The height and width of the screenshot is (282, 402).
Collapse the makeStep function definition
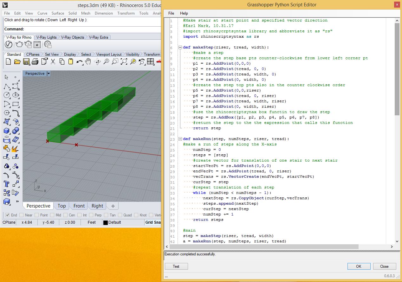[180, 48]
